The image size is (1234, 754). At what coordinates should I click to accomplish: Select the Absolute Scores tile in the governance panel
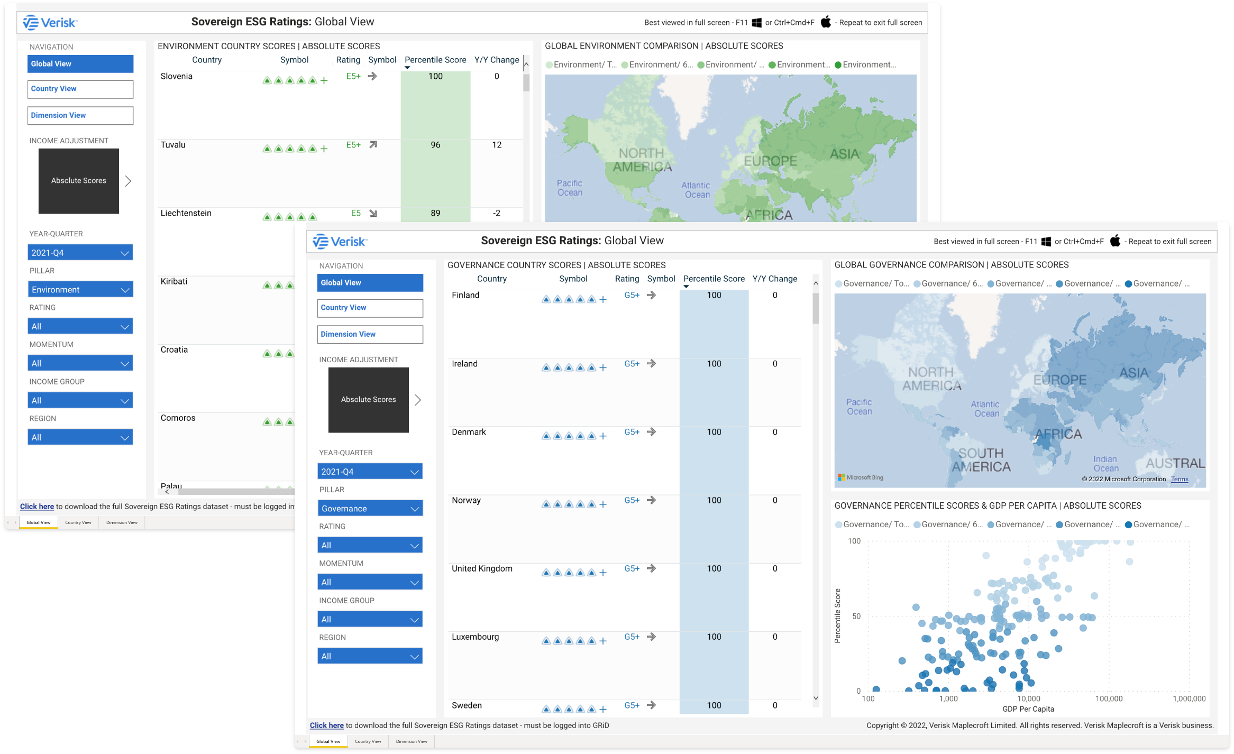click(x=368, y=400)
